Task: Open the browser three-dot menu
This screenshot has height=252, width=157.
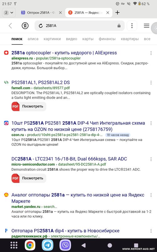Action: pos(132,26)
